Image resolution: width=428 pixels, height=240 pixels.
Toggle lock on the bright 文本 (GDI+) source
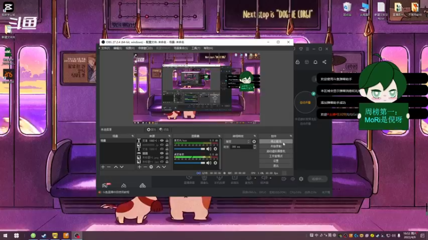pos(167,141)
